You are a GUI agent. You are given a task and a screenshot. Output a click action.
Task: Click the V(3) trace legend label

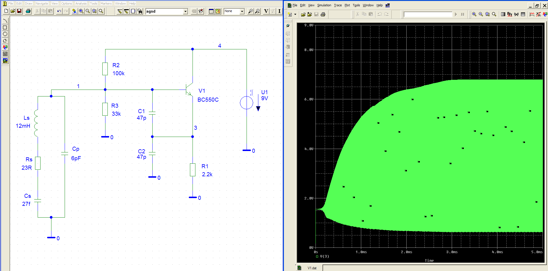324,256
